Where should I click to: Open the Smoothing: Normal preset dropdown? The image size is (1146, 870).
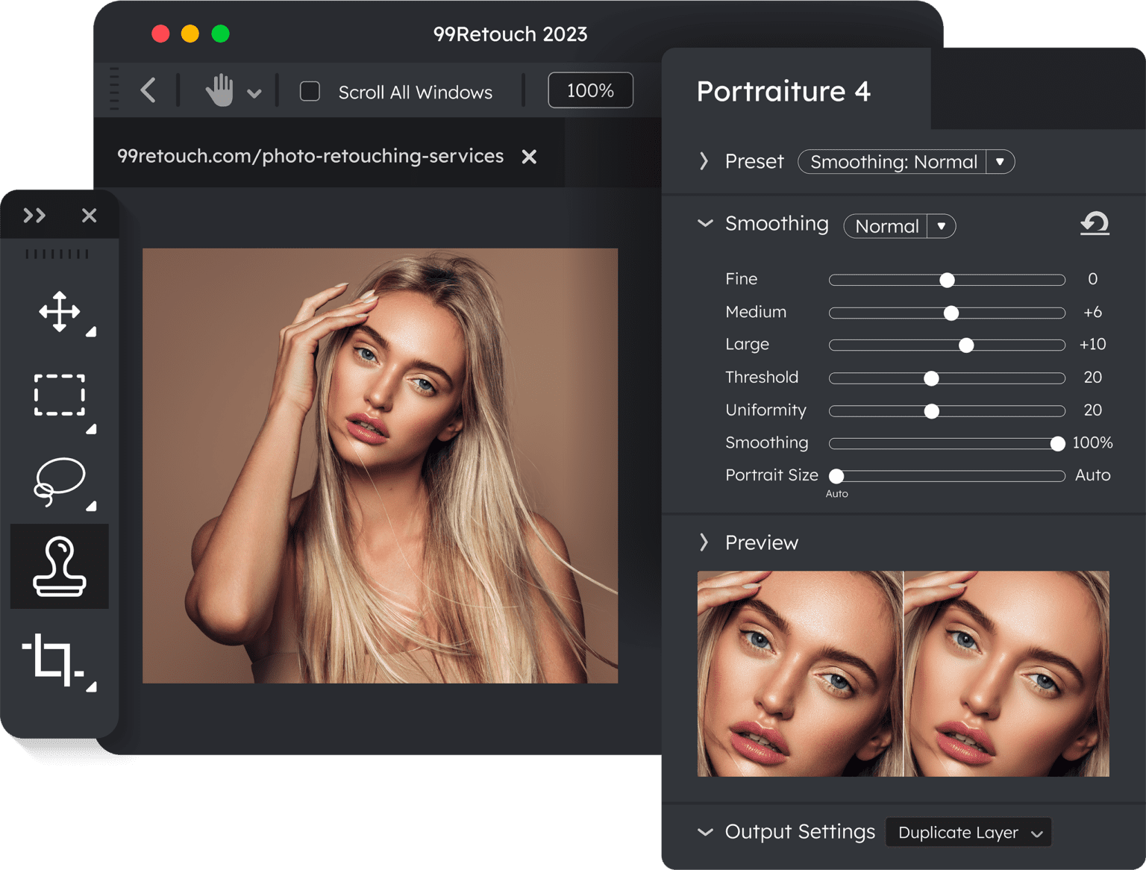906,162
